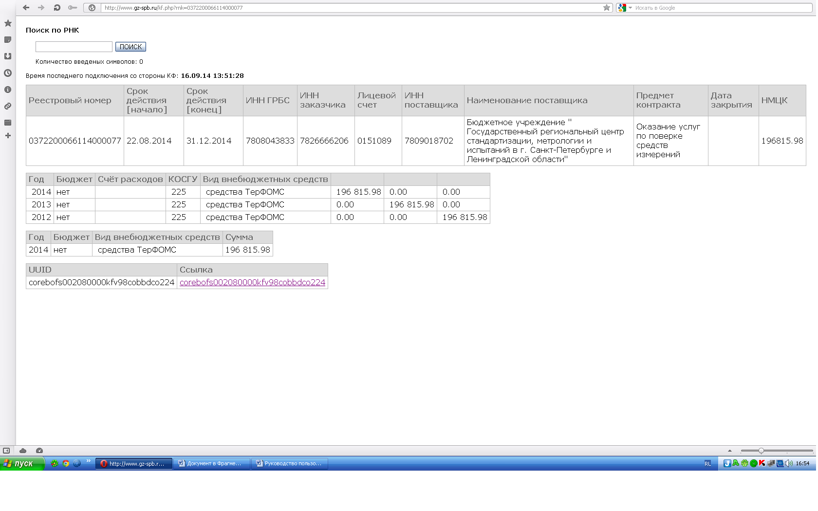The height and width of the screenshot is (511, 818).
Task: Open the History clock panel in sidebar
Action: (8, 73)
